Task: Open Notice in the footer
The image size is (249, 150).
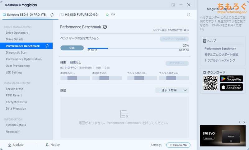Action: tap(55, 145)
